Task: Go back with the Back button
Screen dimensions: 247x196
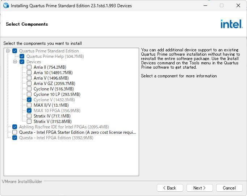Action: [x=170, y=188]
